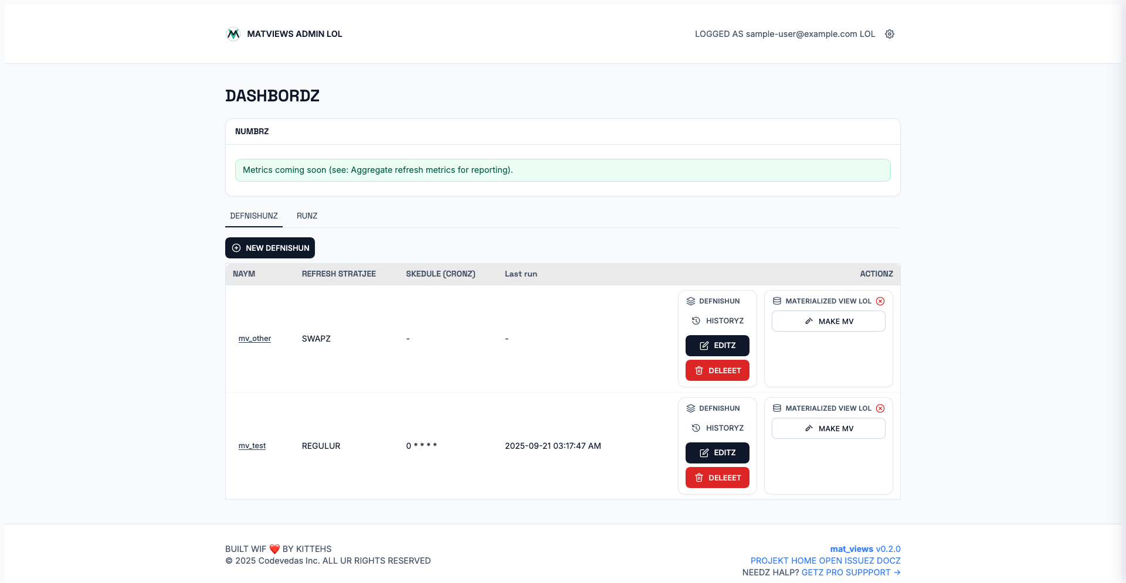1126x583 pixels.
Task: Click the history clock icon for mv_test
Action: tap(696, 428)
